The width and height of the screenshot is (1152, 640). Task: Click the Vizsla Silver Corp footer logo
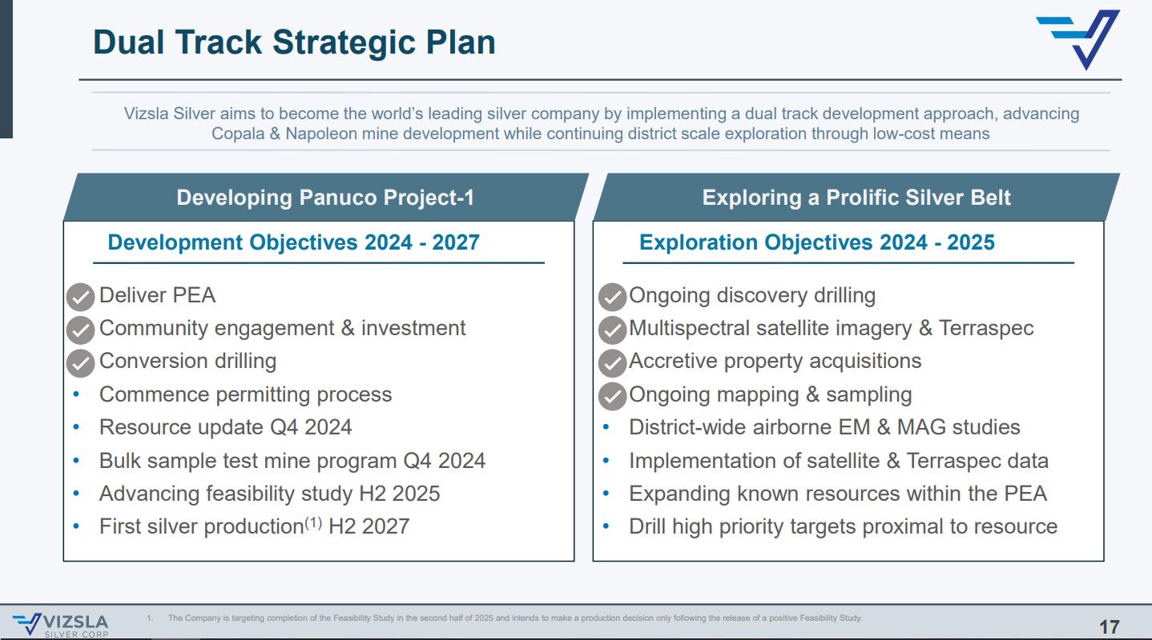(60, 625)
